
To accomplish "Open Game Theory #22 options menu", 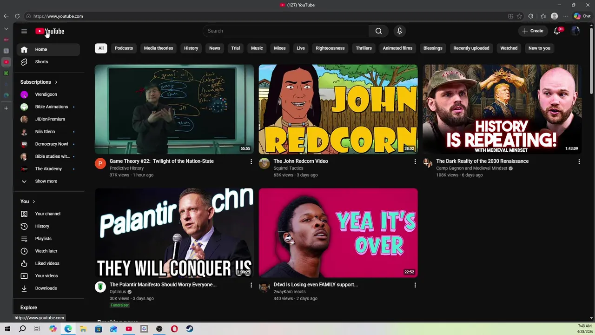I will tap(251, 161).
